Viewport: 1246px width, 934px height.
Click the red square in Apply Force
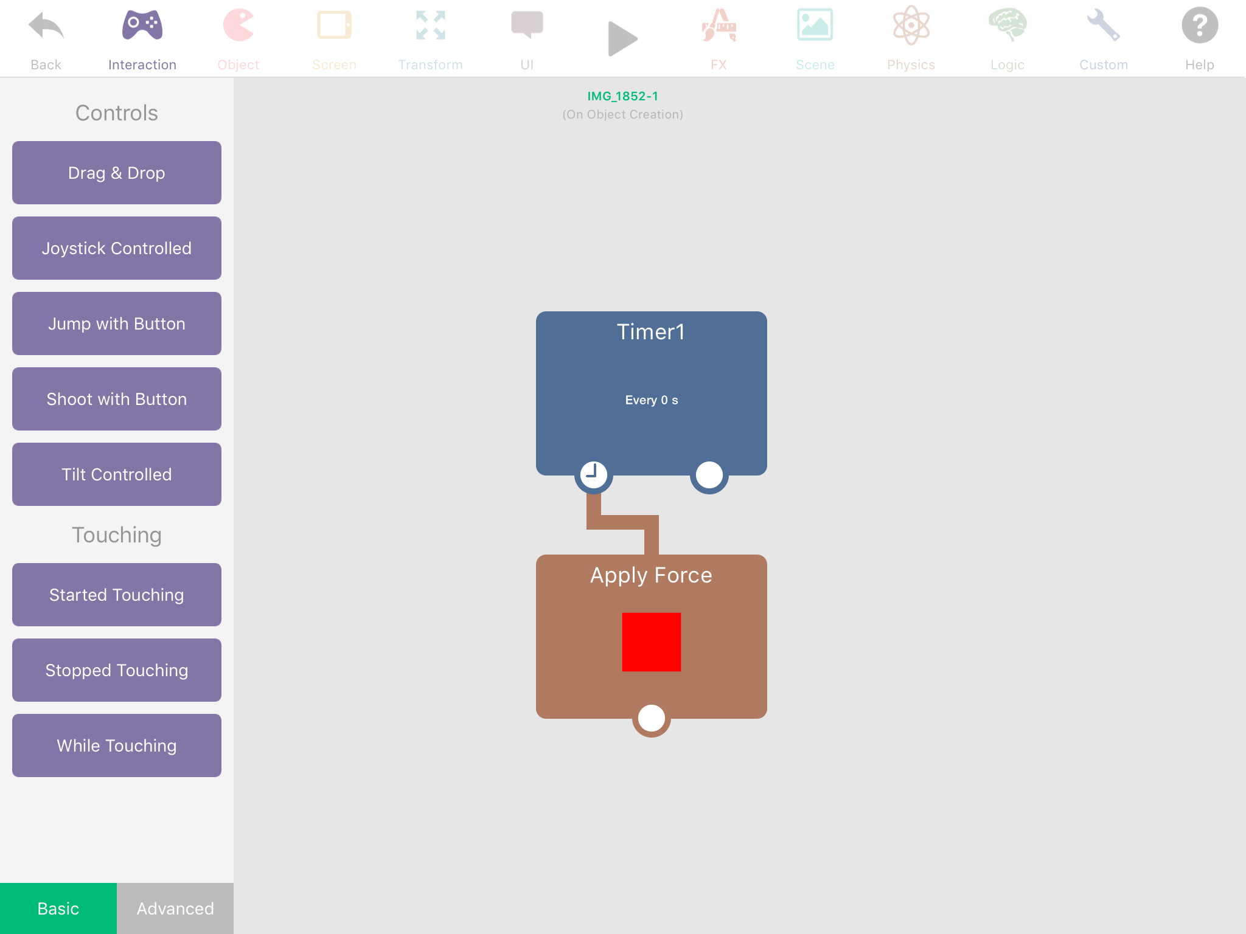pos(651,642)
